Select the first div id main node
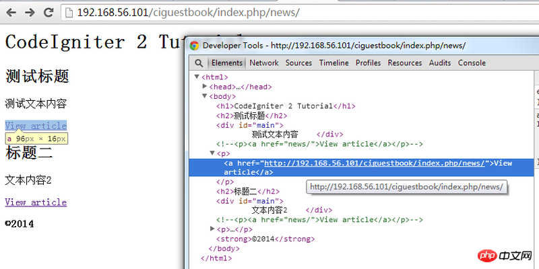The image size is (539, 269). pos(249,125)
